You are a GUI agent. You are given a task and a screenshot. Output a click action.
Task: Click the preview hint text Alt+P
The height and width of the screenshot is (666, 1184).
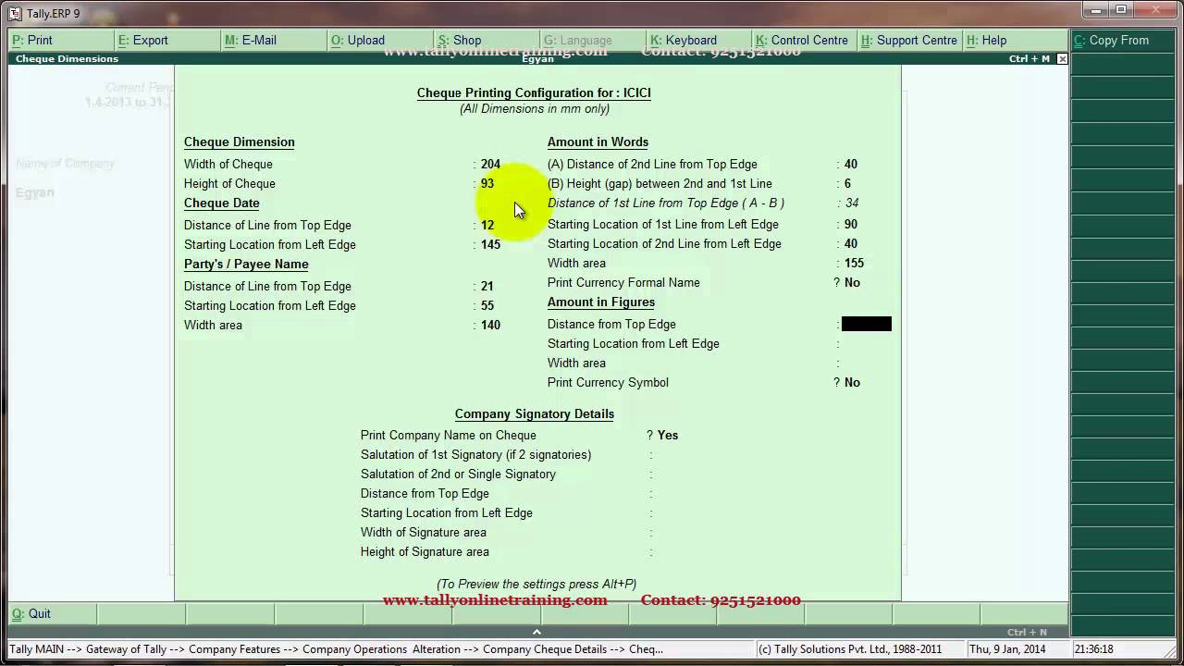click(x=536, y=584)
